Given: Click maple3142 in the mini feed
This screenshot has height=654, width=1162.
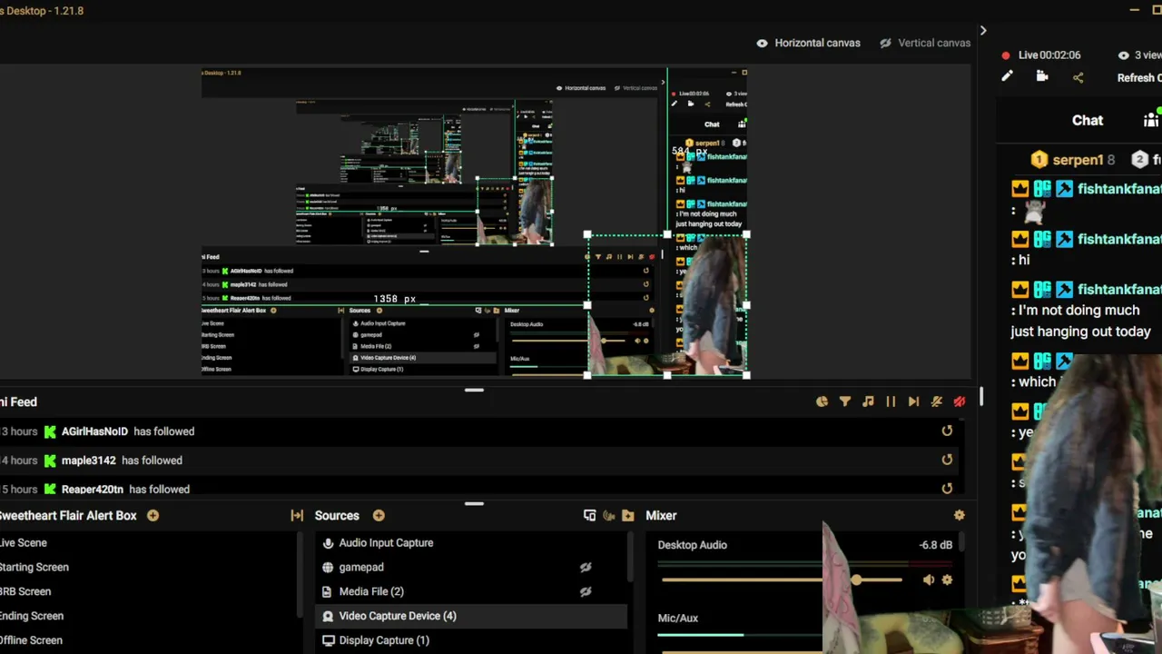Looking at the screenshot, I should 89,461.
